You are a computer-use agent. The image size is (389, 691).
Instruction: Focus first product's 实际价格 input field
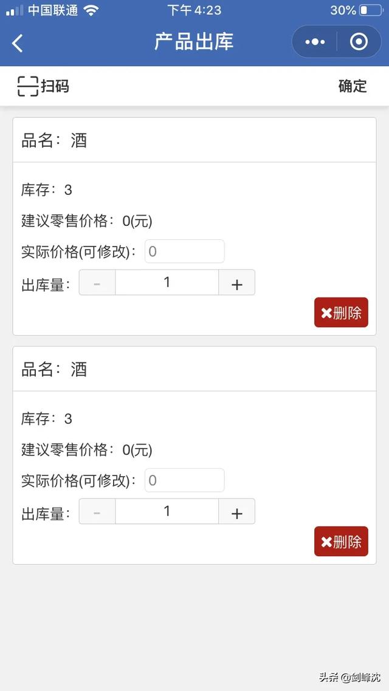point(184,251)
